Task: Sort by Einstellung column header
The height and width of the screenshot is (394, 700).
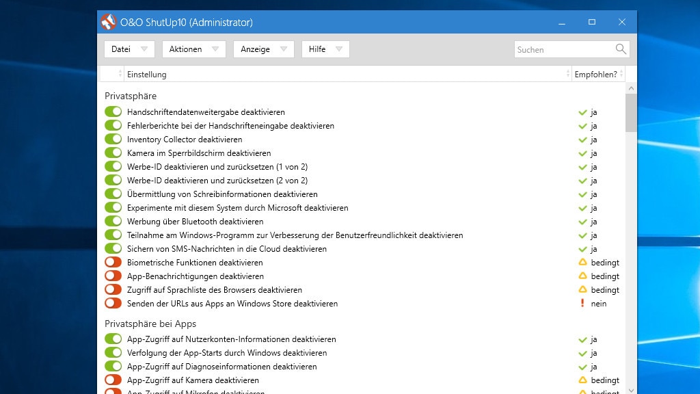Action: [x=345, y=74]
